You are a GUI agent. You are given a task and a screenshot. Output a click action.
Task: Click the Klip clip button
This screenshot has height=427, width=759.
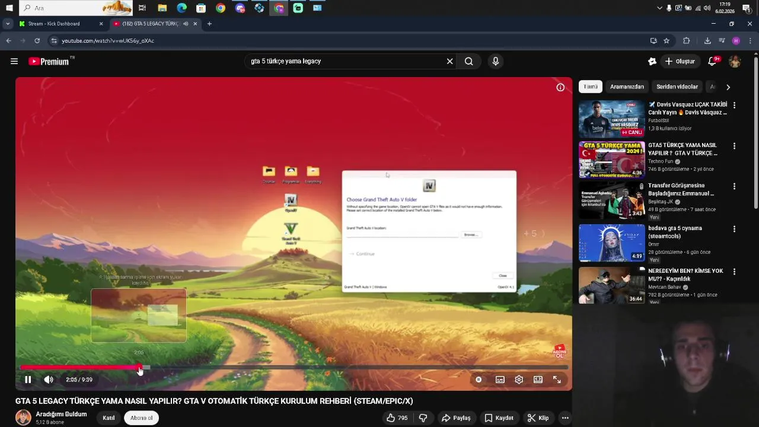538,418
